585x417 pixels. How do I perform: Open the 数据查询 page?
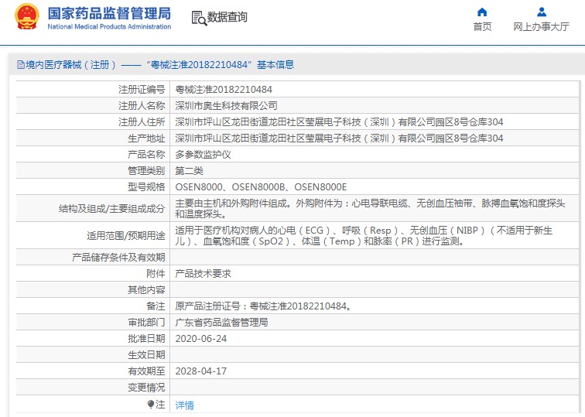click(x=227, y=17)
